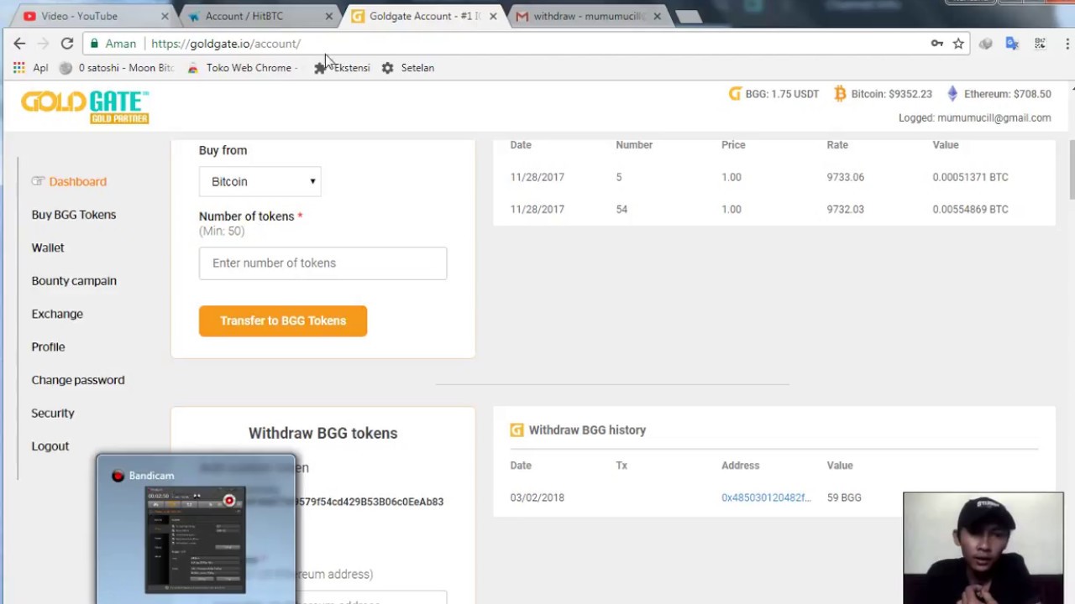Open Buy BGG Tokens in the sidebar
The height and width of the screenshot is (604, 1075).
pos(74,215)
